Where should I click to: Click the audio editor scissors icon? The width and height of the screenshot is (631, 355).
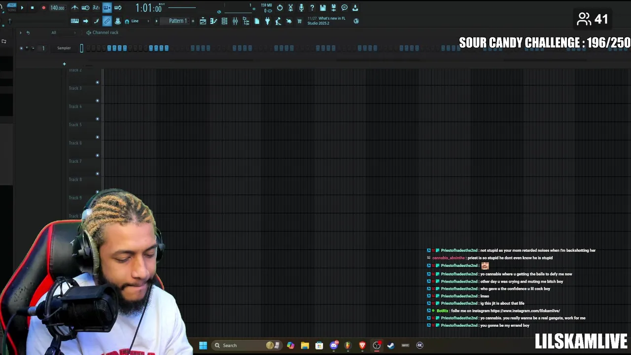click(x=290, y=8)
